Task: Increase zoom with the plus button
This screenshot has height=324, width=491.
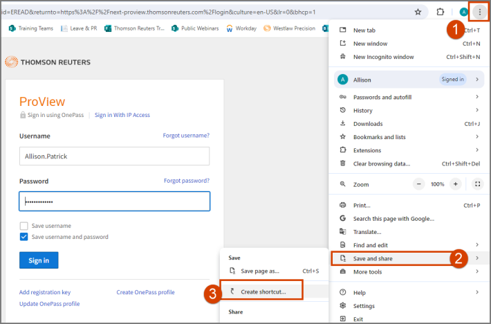Action: (x=456, y=184)
